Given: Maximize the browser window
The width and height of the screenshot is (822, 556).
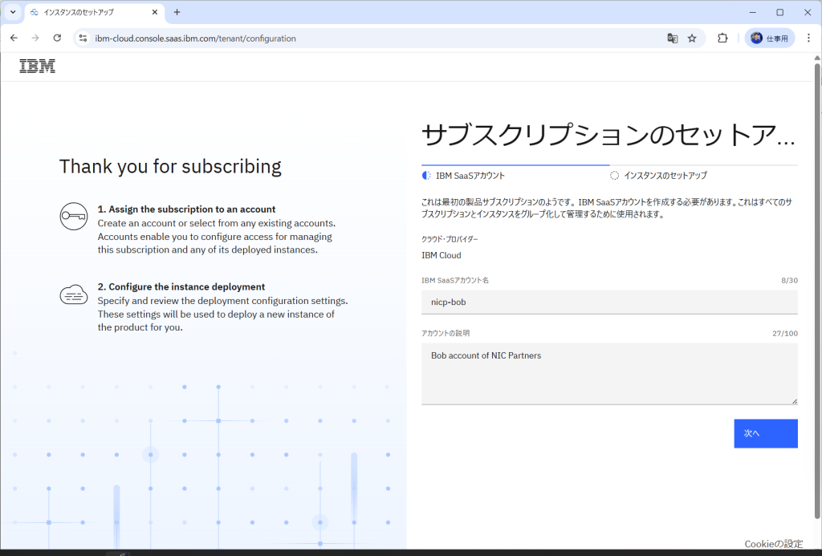Looking at the screenshot, I should click(x=780, y=12).
